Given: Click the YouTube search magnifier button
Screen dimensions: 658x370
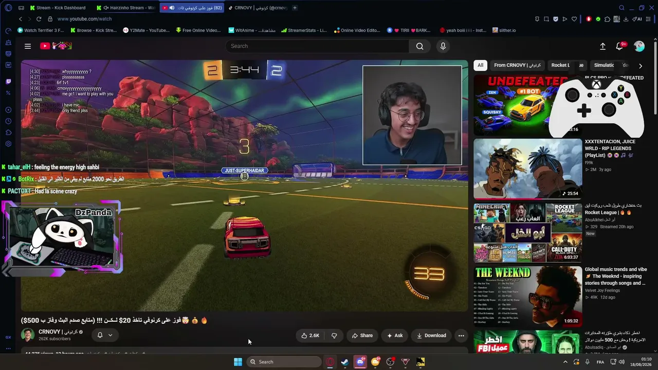Looking at the screenshot, I should 420,46.
